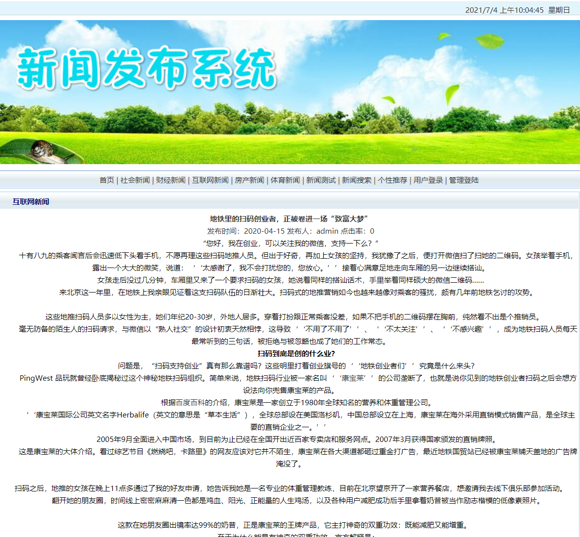Click the separator bar between 首页 and 社会新闻
The height and width of the screenshot is (537, 580).
point(117,180)
